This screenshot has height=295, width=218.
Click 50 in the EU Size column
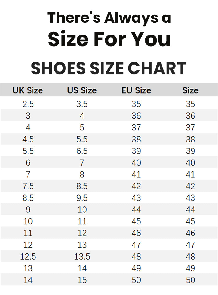pyautogui.click(x=136, y=280)
